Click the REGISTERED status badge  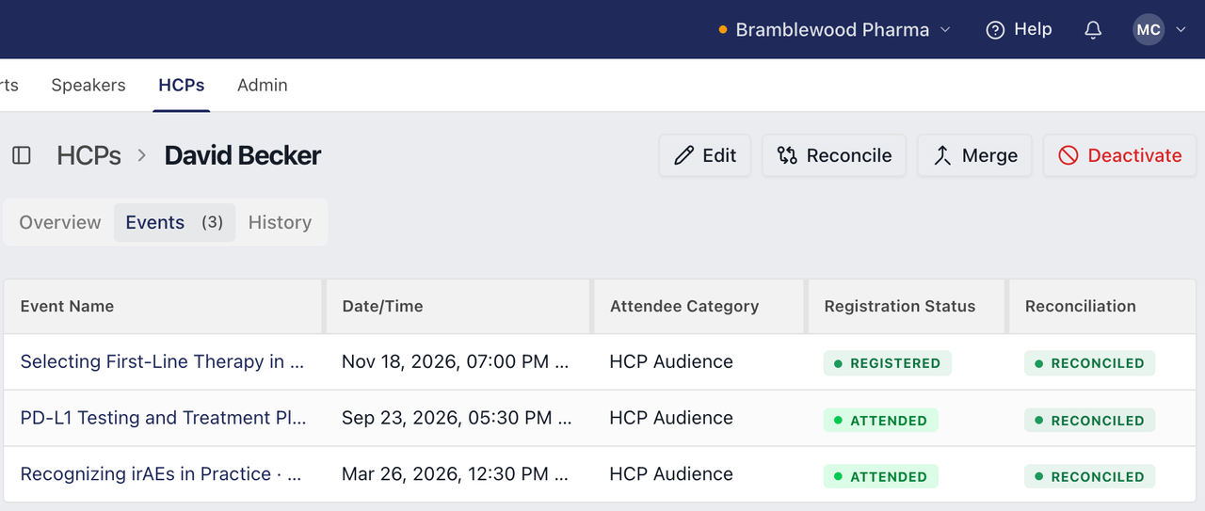[x=887, y=363]
